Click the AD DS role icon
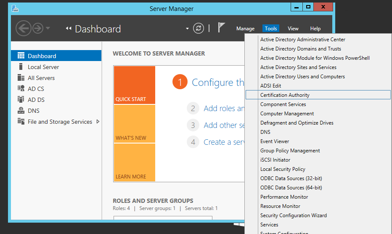Screen dimensions: 392x234 (21, 100)
